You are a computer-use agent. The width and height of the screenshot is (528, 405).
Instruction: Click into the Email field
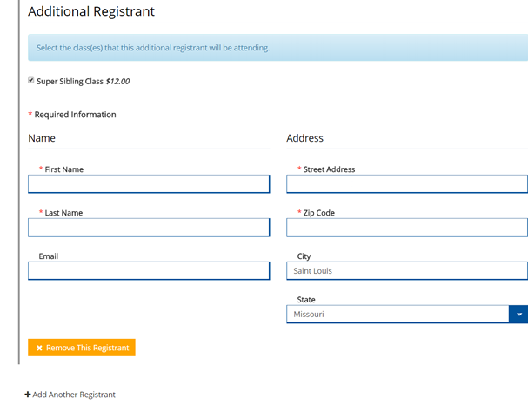pos(149,271)
